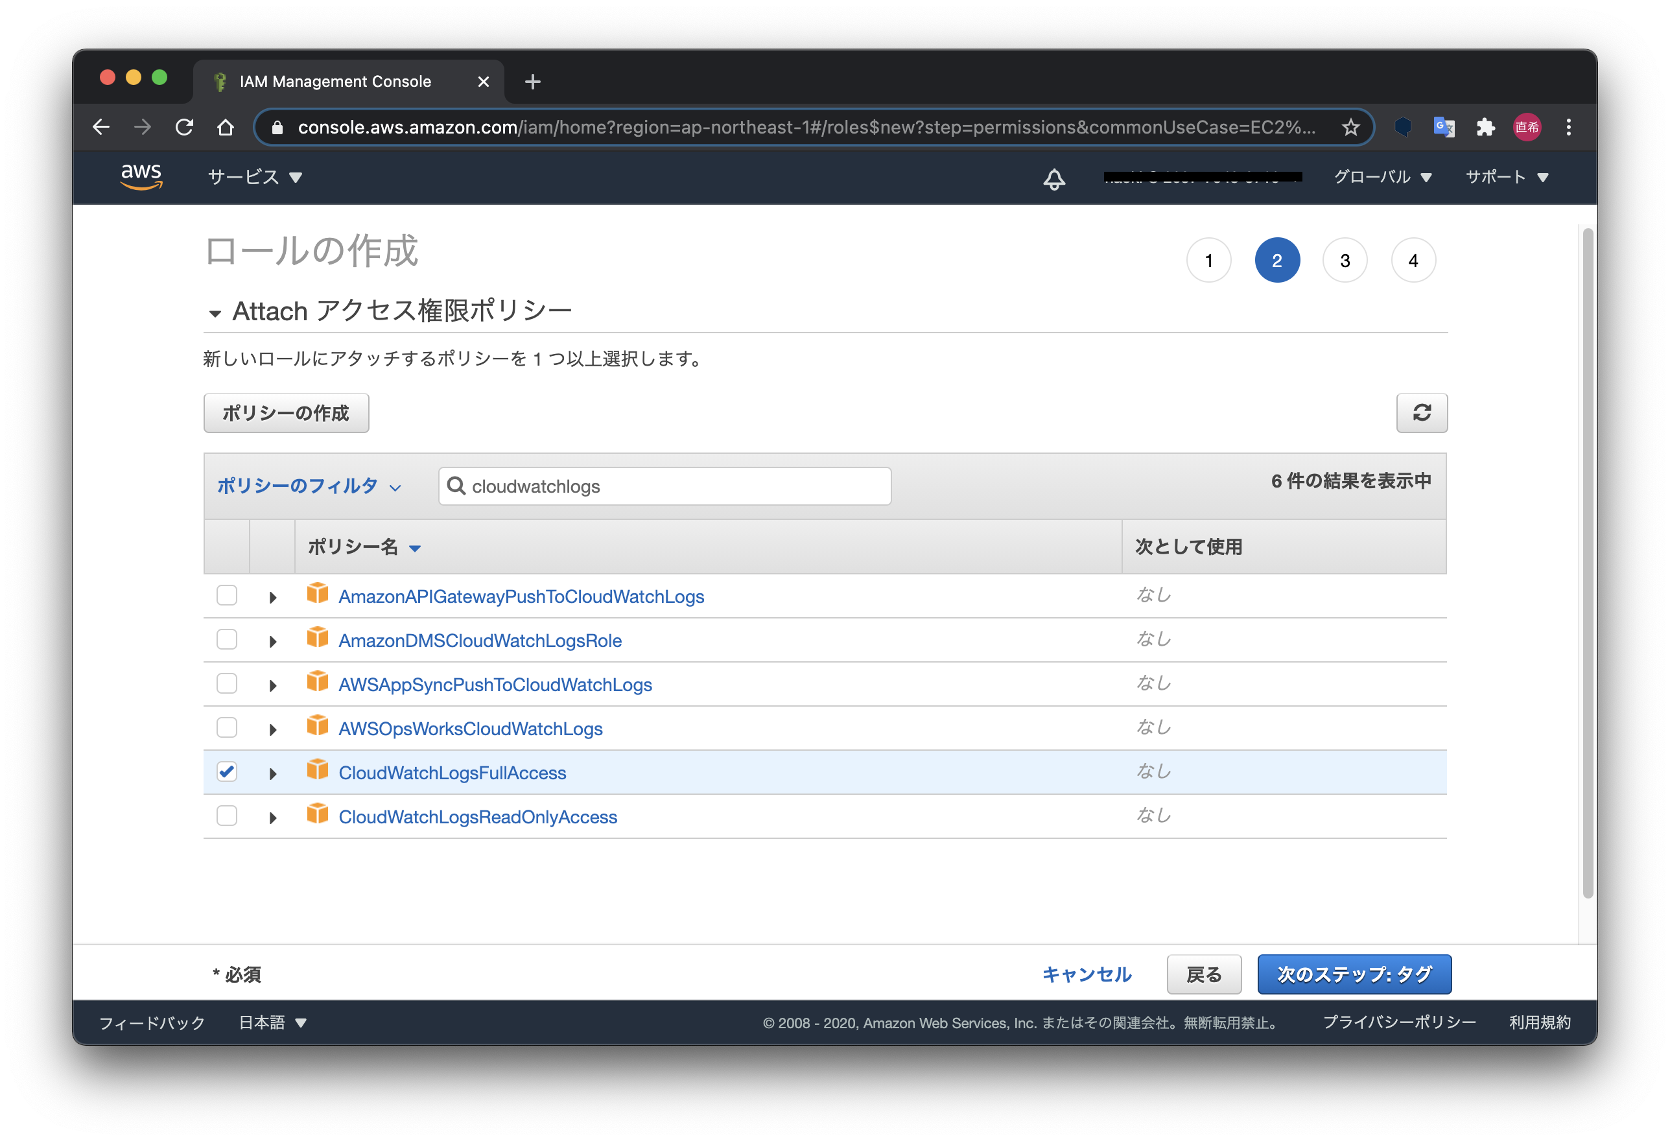The image size is (1670, 1141).
Task: Click the page vertical scrollbar
Action: click(1588, 563)
